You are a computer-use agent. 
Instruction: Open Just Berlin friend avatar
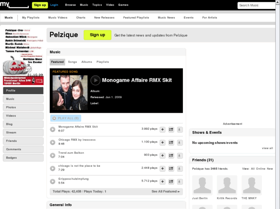(202, 185)
